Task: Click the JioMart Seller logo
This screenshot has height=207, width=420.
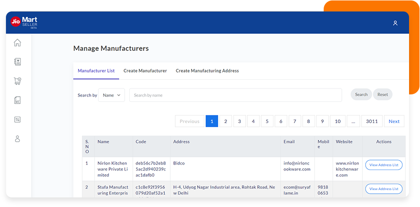Action: (24, 22)
